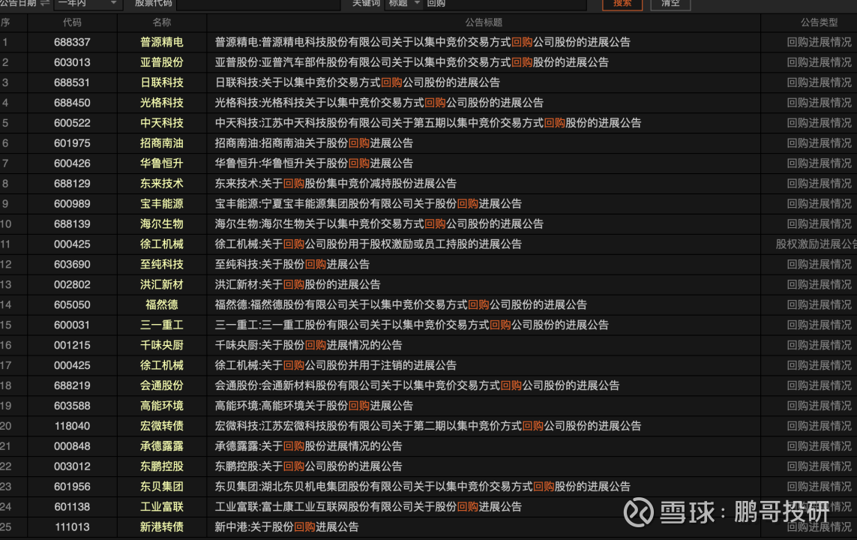Click stock code 605050

point(72,305)
